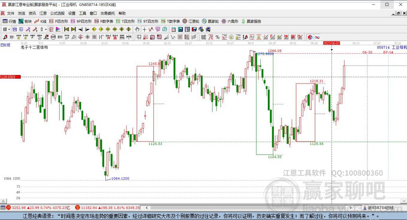
Task: Toggle the crosshair cursor tool
Action: (144, 29)
